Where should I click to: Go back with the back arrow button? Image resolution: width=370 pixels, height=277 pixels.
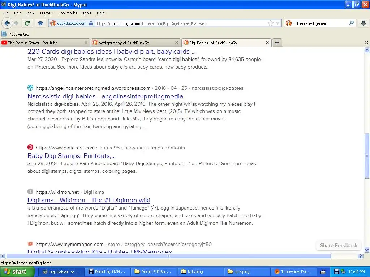(x=7, y=23)
